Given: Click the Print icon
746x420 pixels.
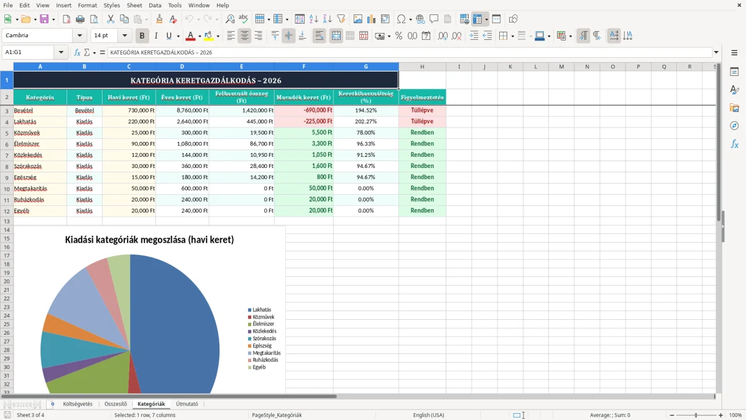Looking at the screenshot, I should click(x=80, y=19).
